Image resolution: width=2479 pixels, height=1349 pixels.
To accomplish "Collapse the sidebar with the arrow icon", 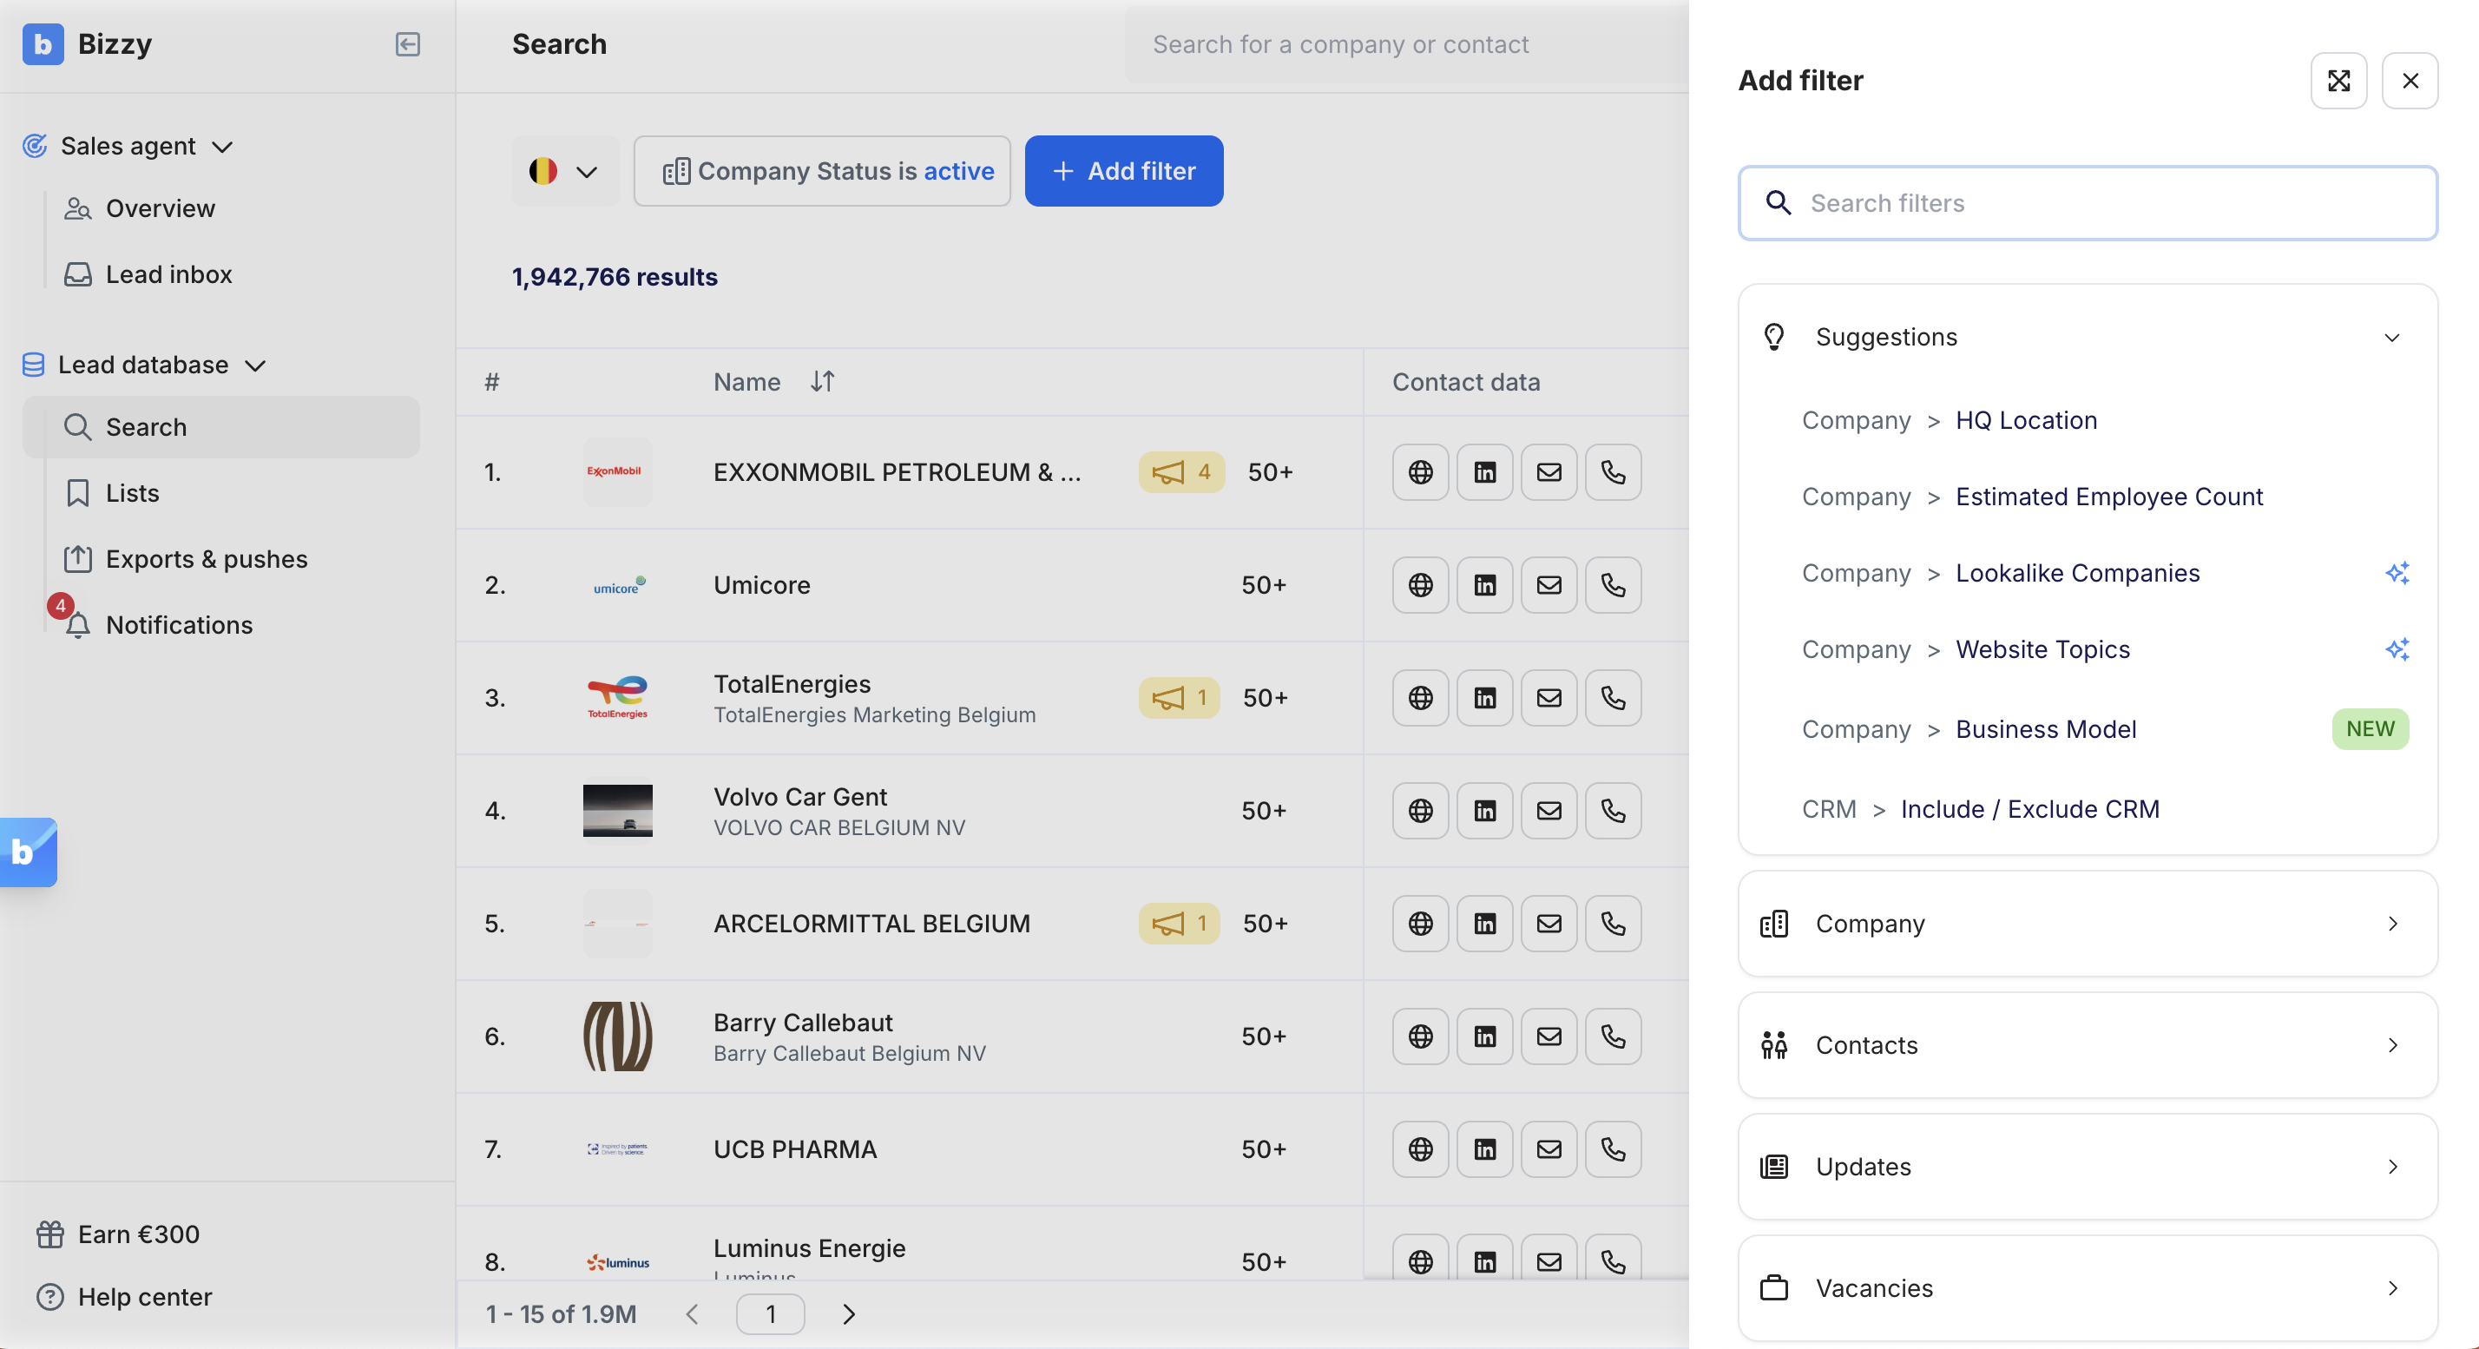I will [407, 44].
